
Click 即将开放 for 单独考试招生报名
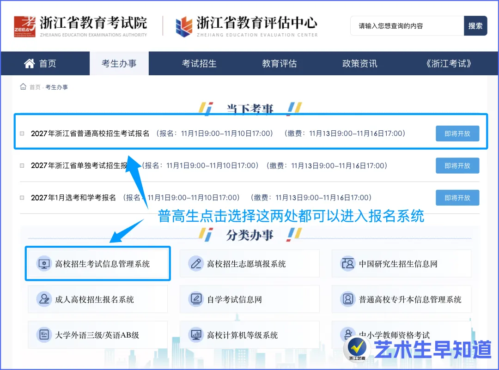pos(457,166)
